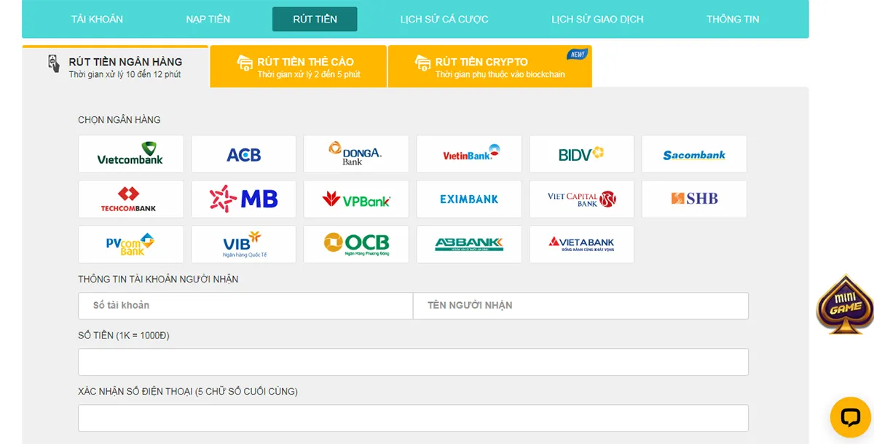Go to the THÔNG TIN section

click(x=733, y=19)
